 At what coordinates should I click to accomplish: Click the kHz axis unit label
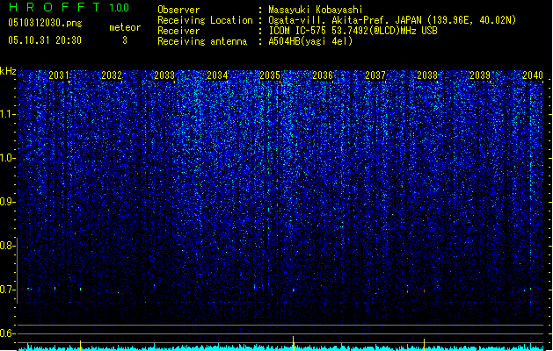[x=8, y=71]
